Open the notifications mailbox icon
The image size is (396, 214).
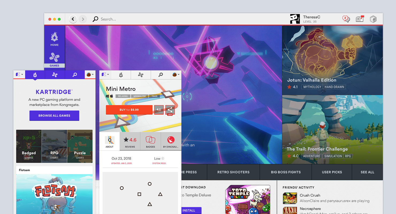click(x=360, y=19)
